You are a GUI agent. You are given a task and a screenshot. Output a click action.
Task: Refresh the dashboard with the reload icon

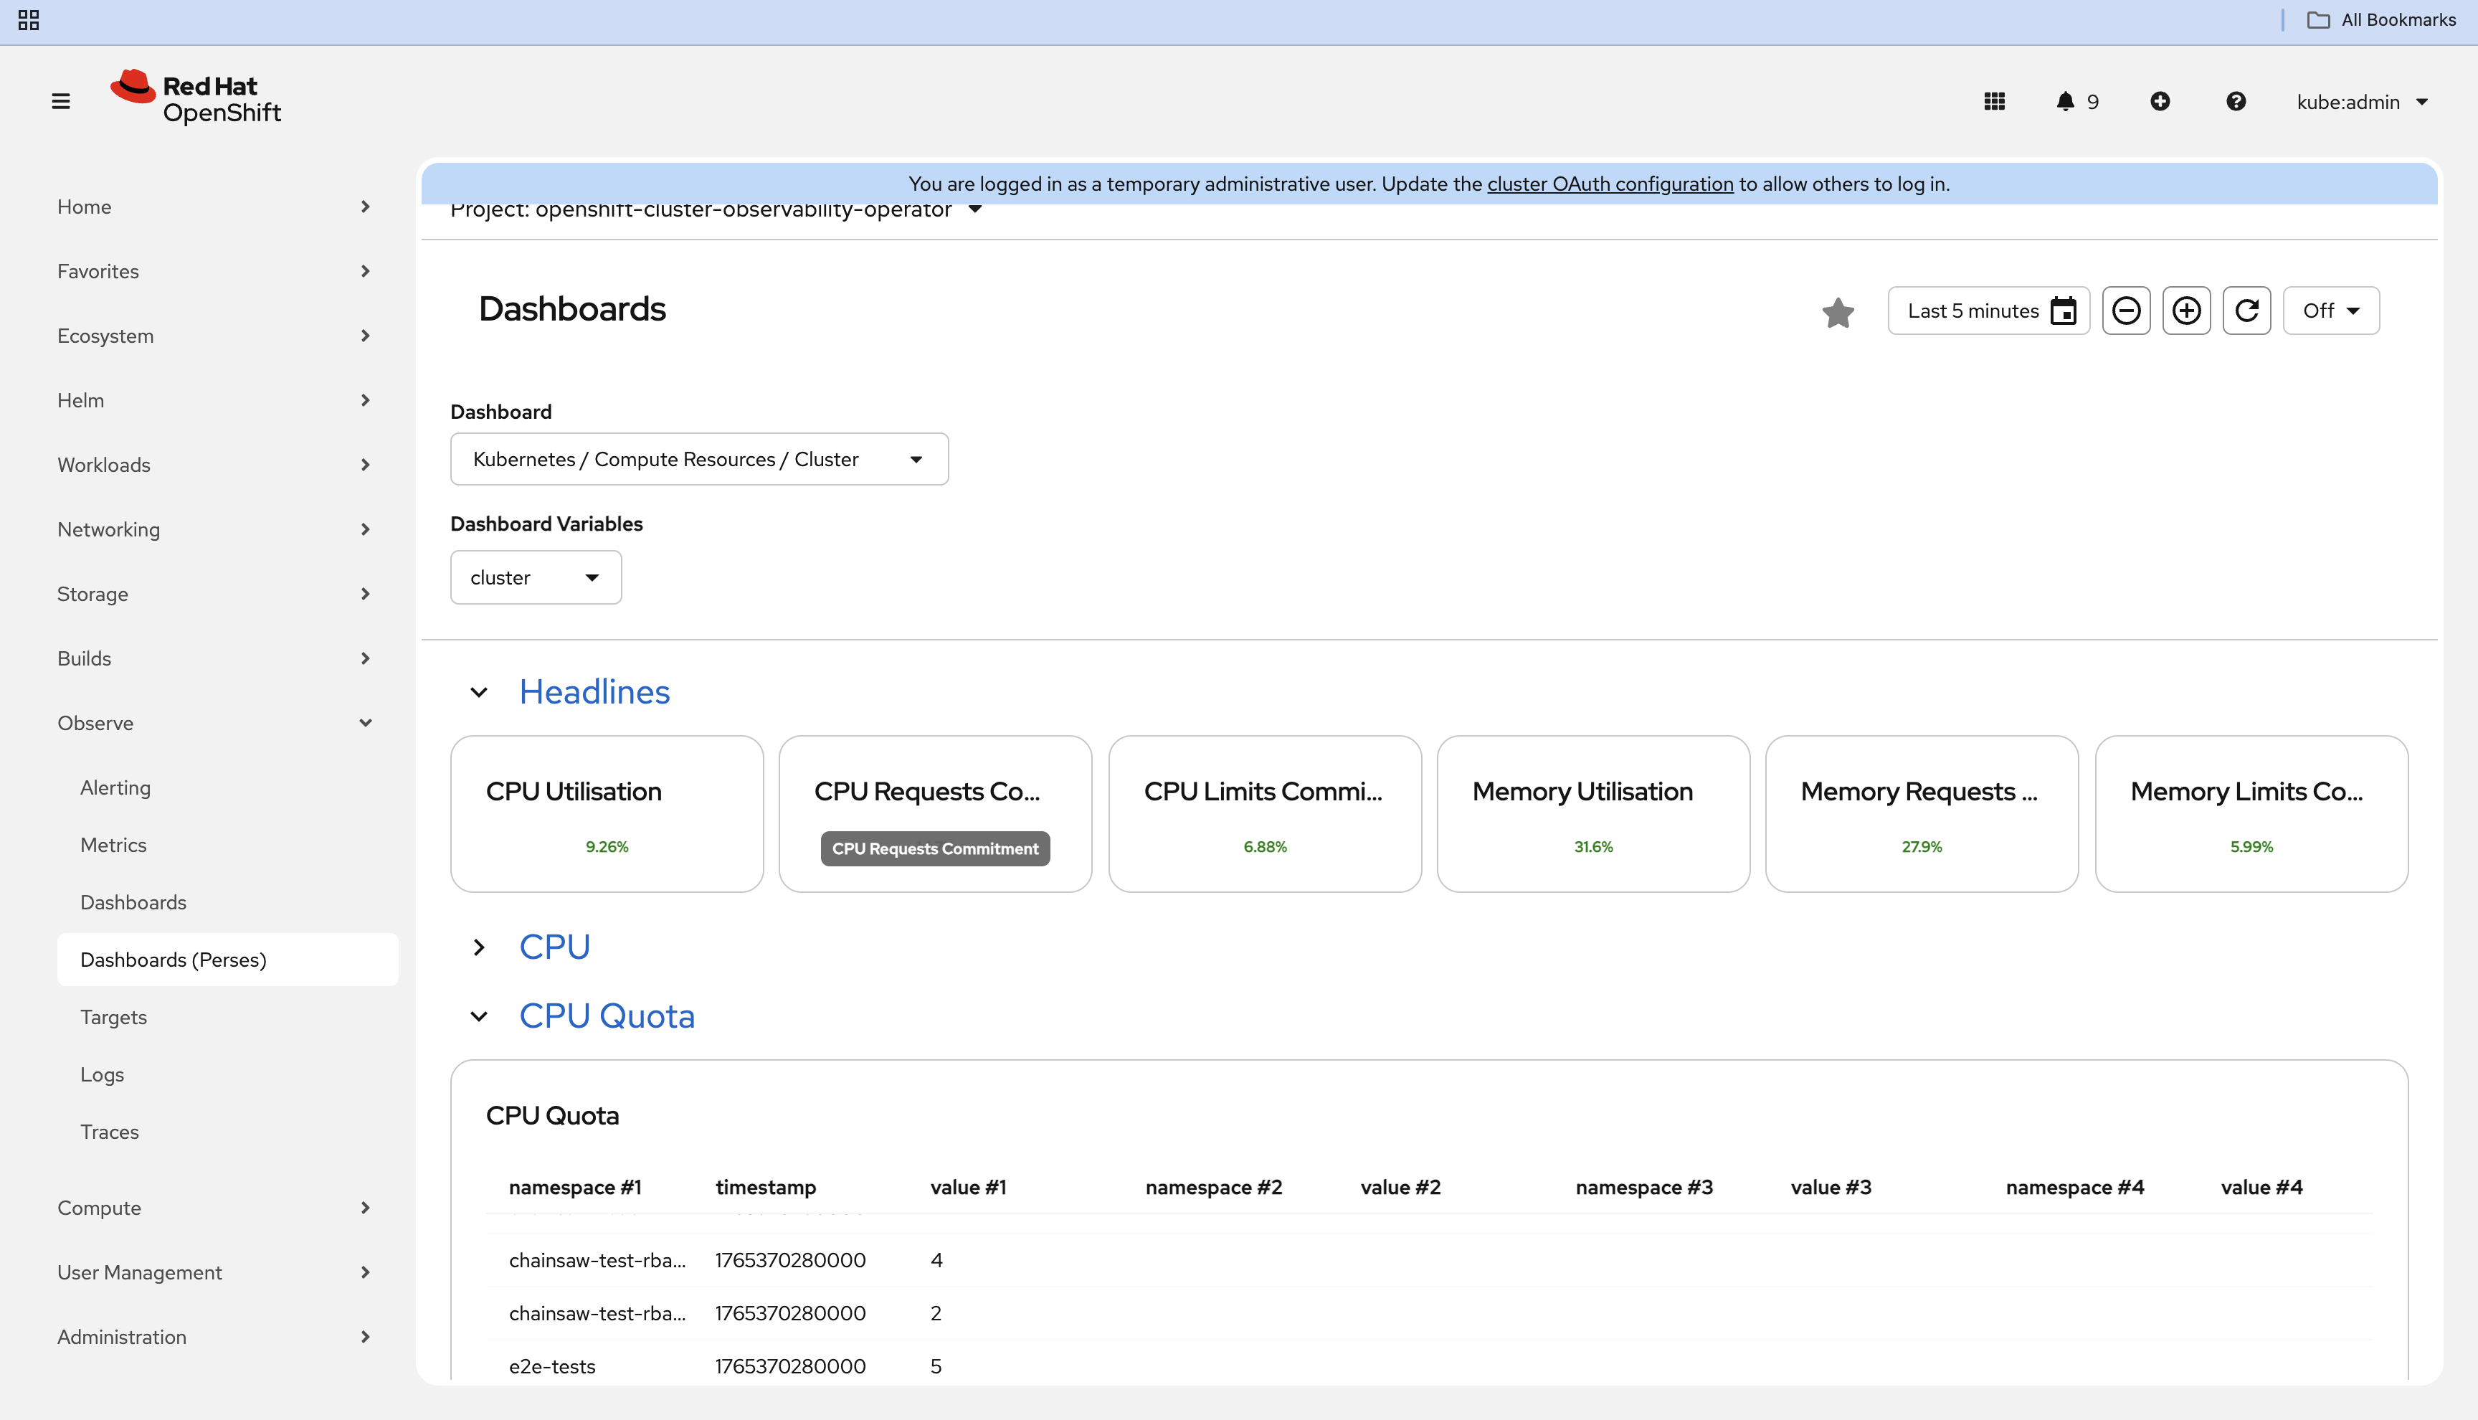click(x=2247, y=311)
